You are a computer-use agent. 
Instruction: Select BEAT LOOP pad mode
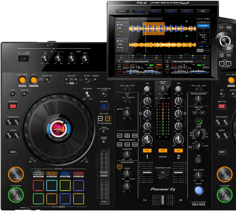pyautogui.click(x=52, y=173)
